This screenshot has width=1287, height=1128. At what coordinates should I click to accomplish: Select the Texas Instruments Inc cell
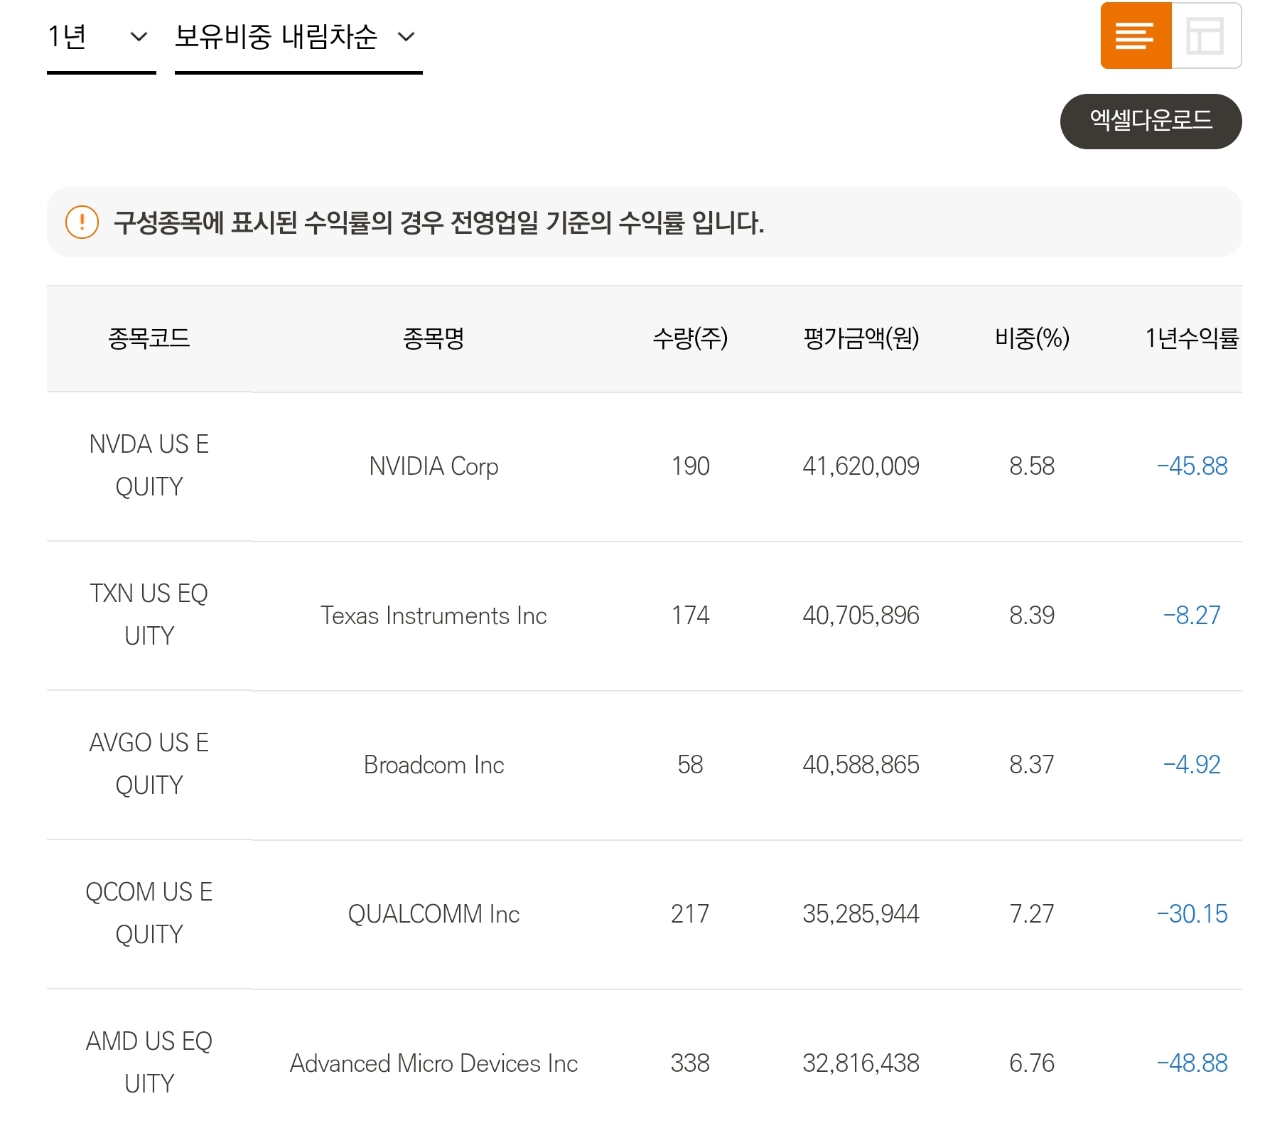[x=434, y=616]
